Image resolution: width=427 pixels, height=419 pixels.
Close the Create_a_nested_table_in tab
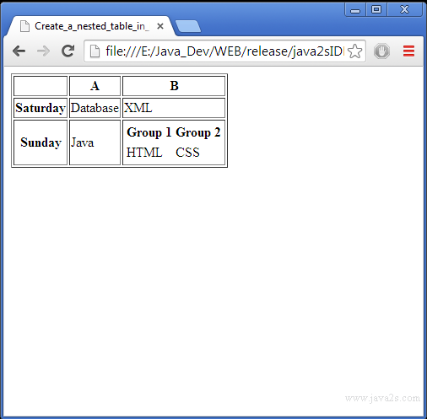160,26
